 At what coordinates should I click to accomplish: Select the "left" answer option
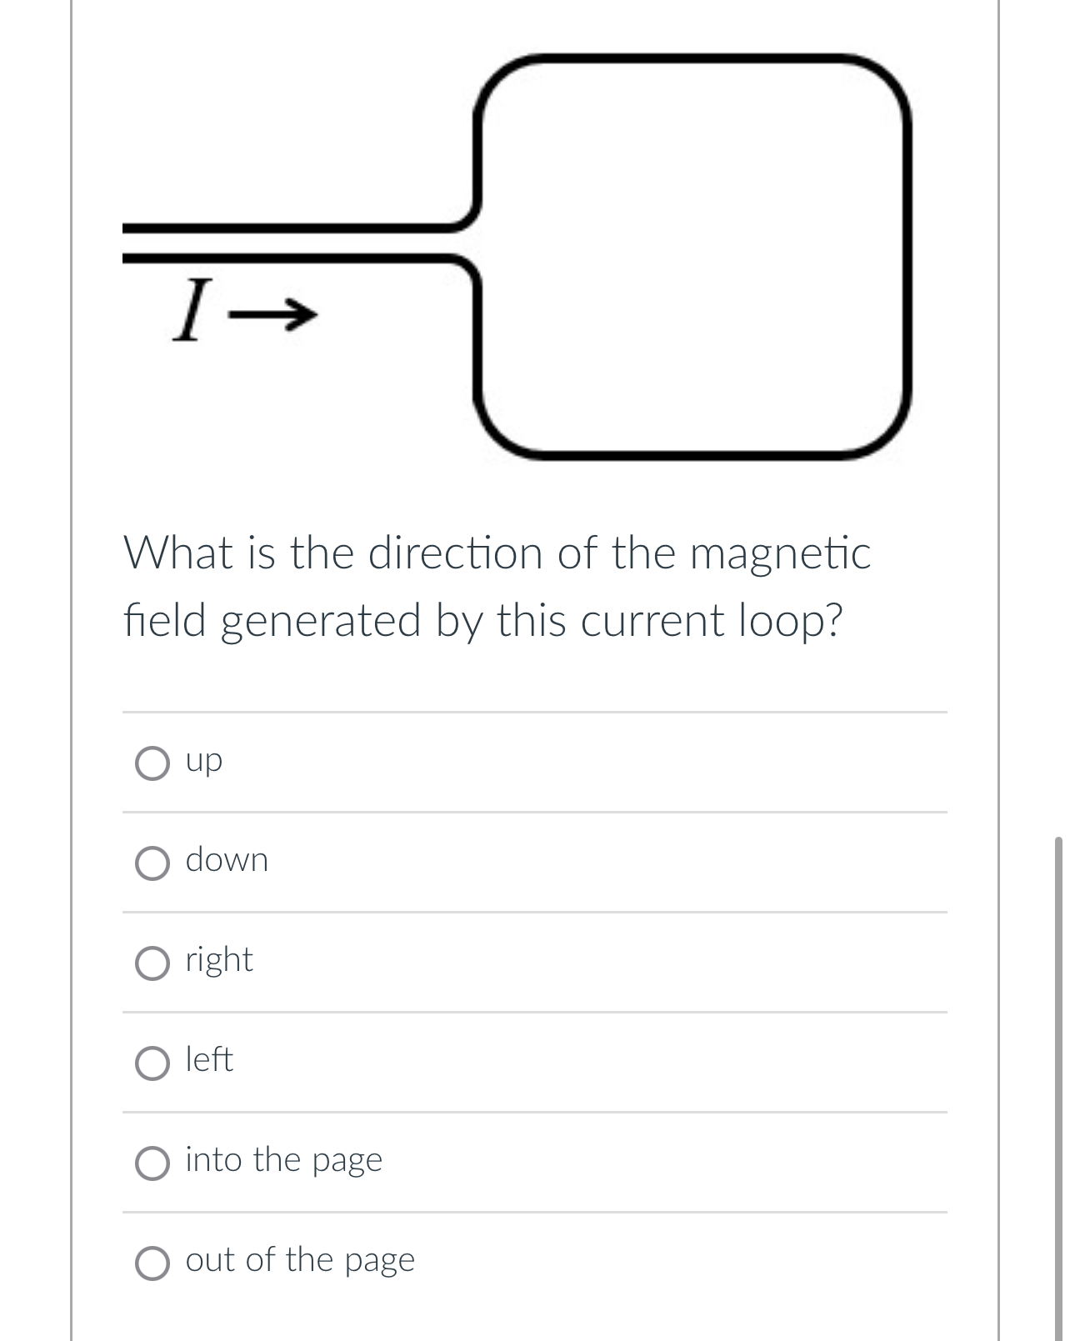coord(153,1063)
